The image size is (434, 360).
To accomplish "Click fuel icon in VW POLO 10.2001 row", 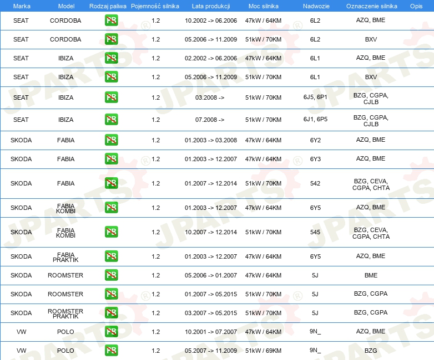I will [111, 331].
